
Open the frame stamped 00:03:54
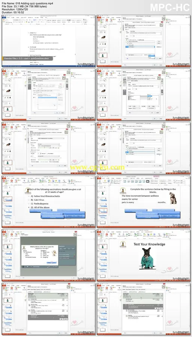click(48, 94)
